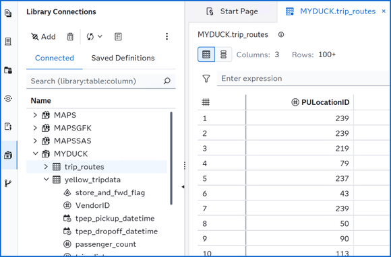Open the Snippets sidebar icon

8,126
